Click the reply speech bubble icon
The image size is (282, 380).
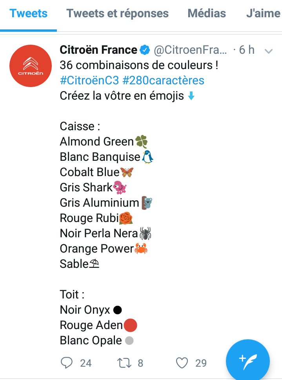tap(66, 363)
